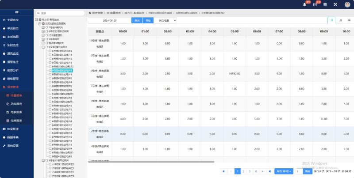
Task: Click the grid apps icon in header
Action: click(326, 4)
